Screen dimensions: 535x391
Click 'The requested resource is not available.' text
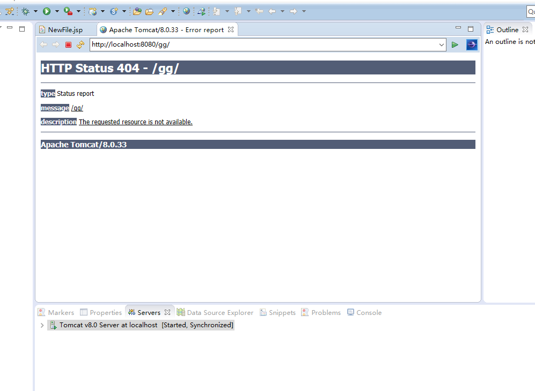click(x=135, y=122)
